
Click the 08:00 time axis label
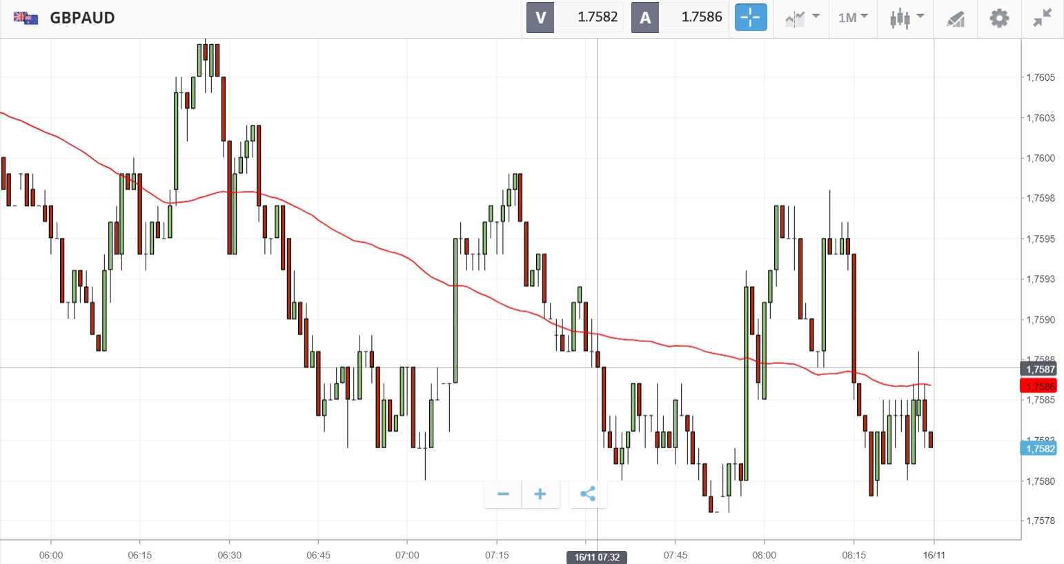(764, 555)
